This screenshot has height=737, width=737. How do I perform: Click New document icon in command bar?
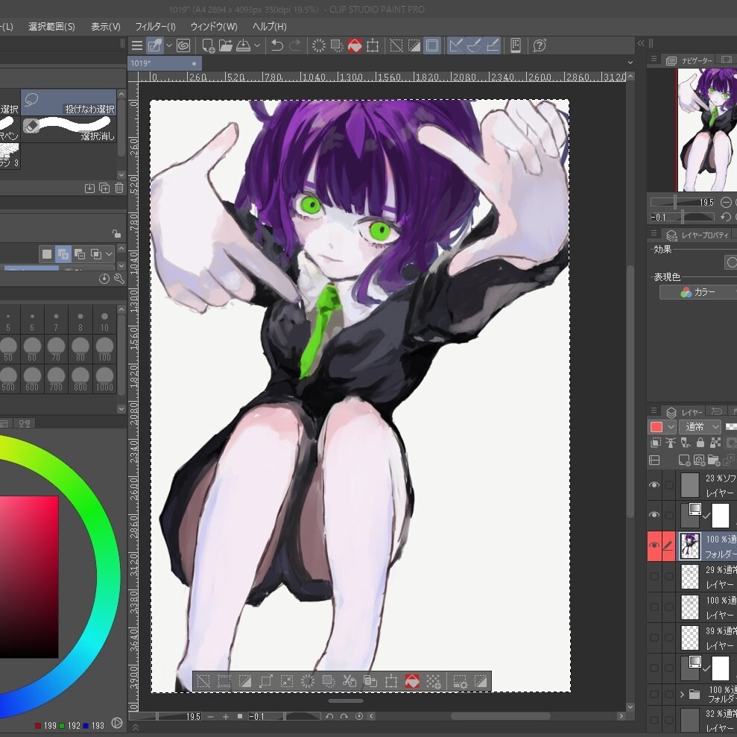point(208,45)
